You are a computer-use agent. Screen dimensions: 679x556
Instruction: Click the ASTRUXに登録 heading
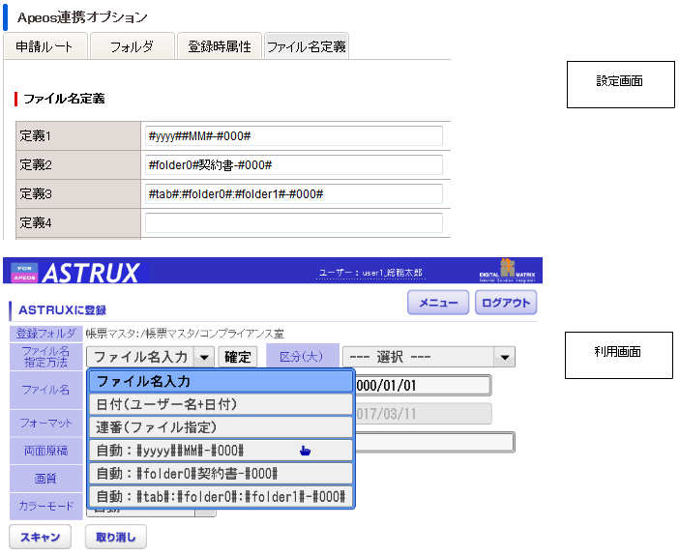pos(62,310)
